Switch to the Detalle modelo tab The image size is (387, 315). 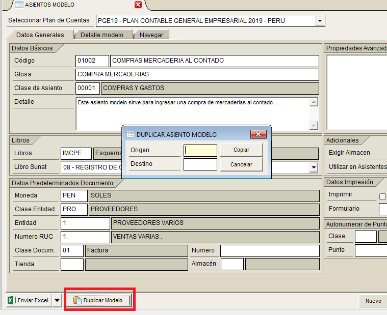(102, 35)
